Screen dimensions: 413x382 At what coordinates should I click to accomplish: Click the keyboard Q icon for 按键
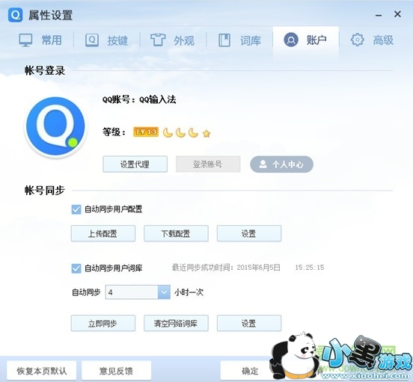point(92,40)
